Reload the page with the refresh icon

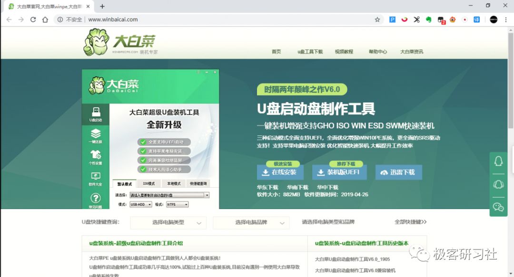pyautogui.click(x=33, y=19)
